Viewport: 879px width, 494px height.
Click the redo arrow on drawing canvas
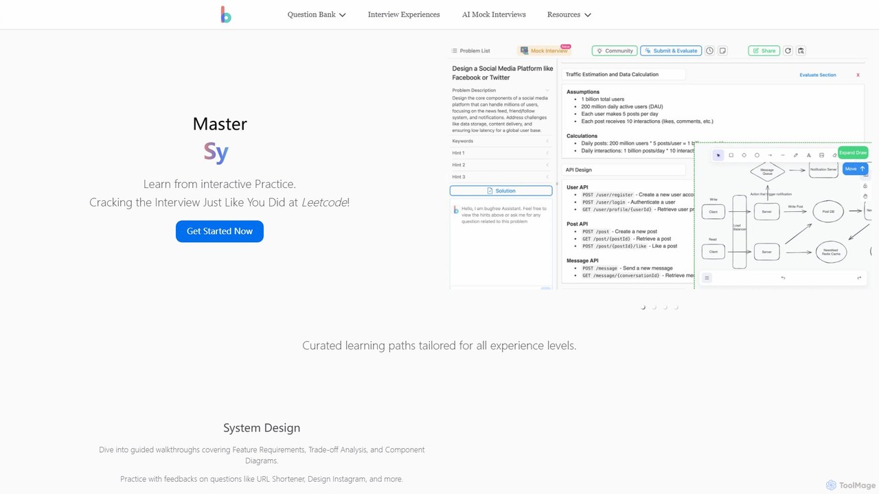tap(859, 278)
